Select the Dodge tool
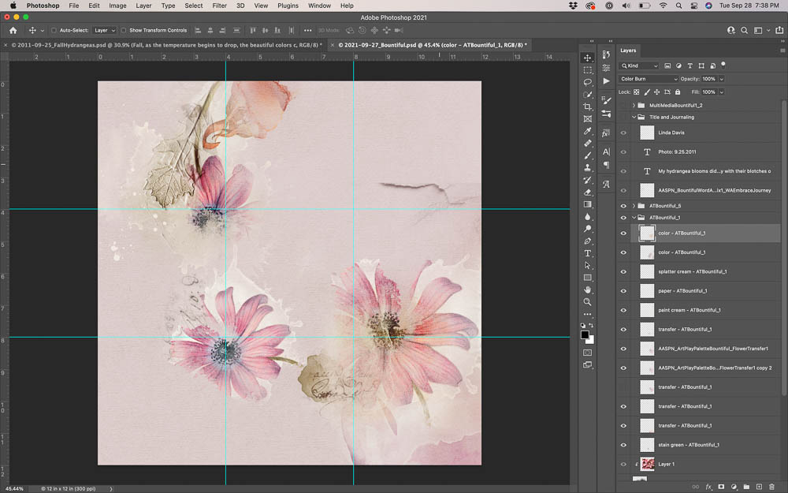This screenshot has width=788, height=493. tap(588, 229)
